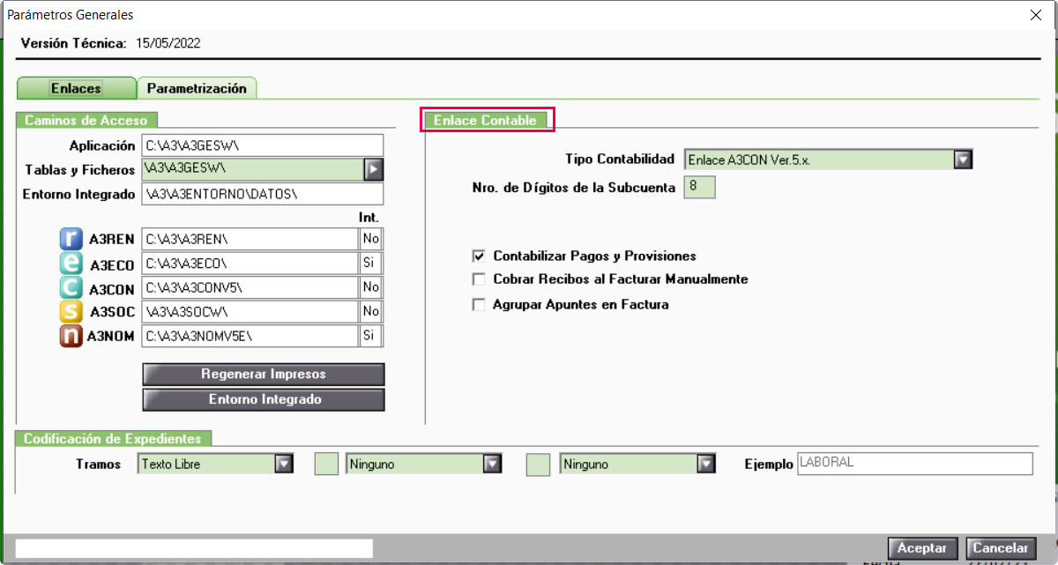
Task: Click the blue A3REN icon
Action: (x=71, y=239)
